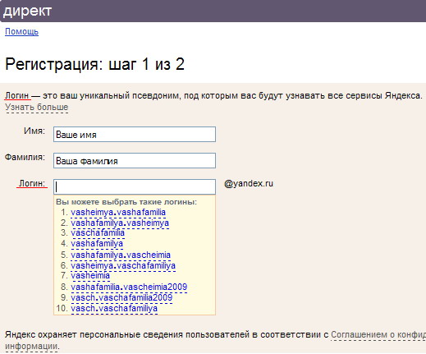Pick login suggestion vaschafamilia
This screenshot has width=426, height=354.
[x=98, y=232]
